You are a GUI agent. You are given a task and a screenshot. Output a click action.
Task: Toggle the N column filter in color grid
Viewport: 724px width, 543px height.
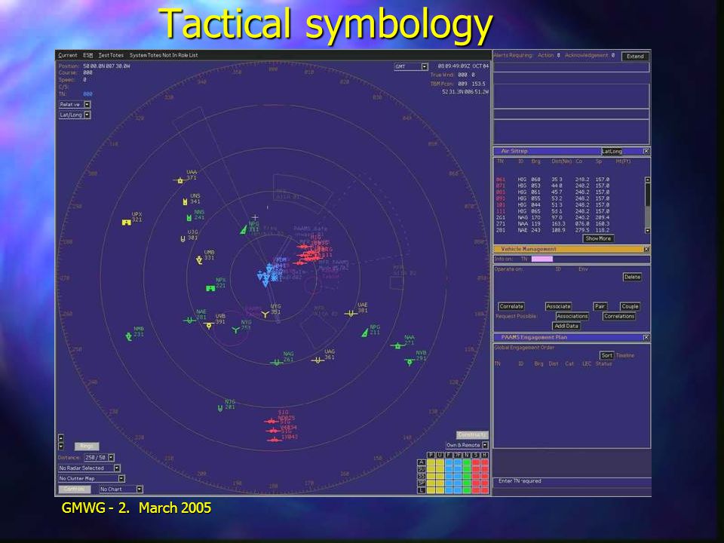466,455
